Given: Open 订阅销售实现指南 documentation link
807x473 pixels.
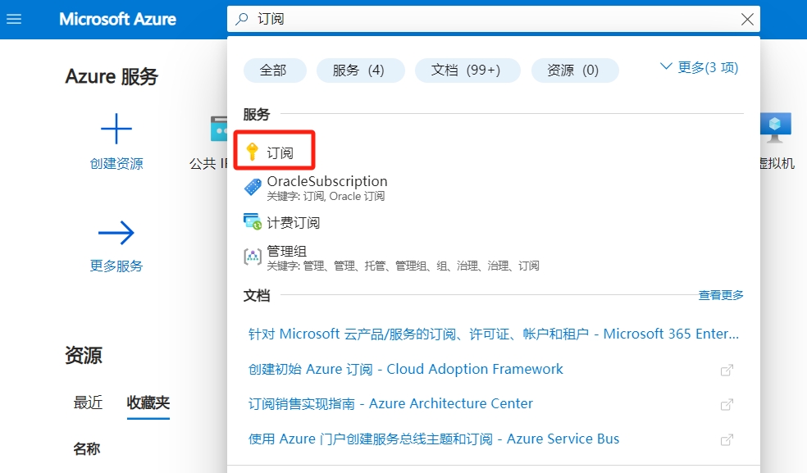Looking at the screenshot, I should pyautogui.click(x=390, y=403).
